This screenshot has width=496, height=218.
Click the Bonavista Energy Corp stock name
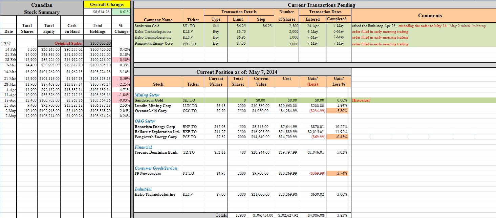coord(155,127)
